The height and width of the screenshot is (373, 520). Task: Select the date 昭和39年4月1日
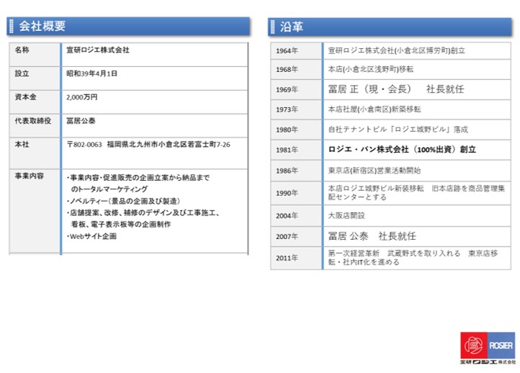[92, 73]
